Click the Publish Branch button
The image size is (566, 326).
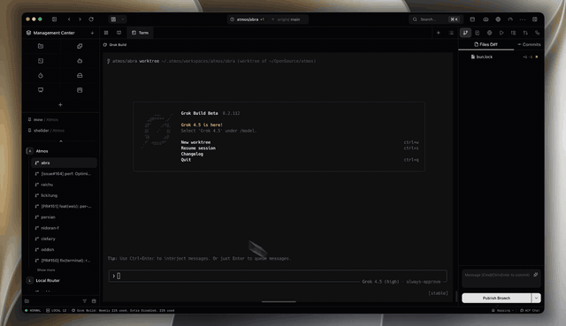[x=496, y=299]
